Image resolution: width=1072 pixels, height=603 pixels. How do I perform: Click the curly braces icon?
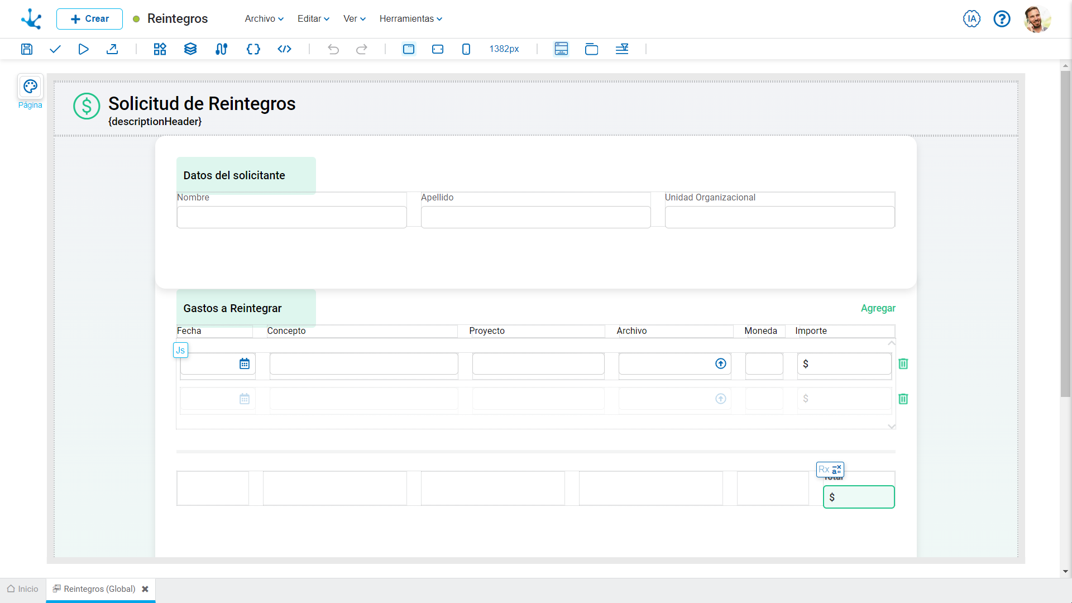point(253,49)
